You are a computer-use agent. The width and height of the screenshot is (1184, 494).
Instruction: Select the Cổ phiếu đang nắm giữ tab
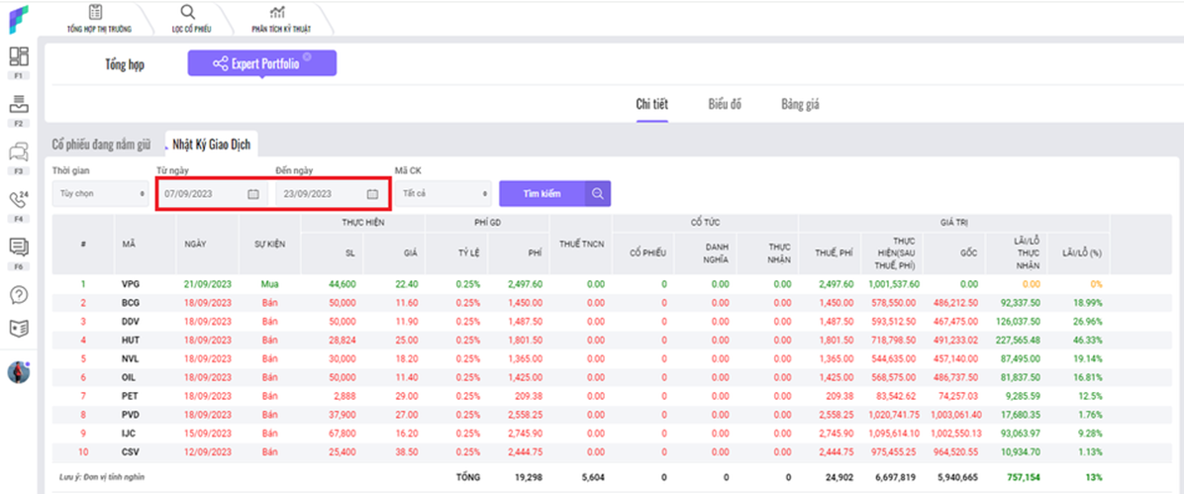pos(101,146)
